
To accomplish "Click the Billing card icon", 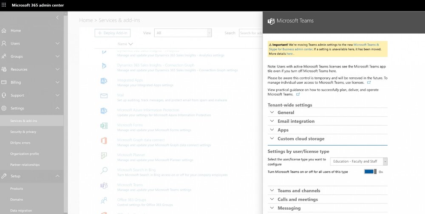I will [x=4, y=82].
